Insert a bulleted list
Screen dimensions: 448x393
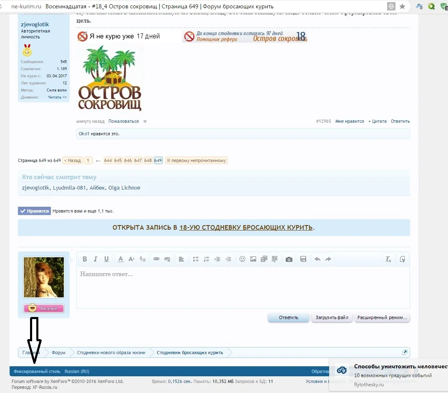(x=196, y=259)
